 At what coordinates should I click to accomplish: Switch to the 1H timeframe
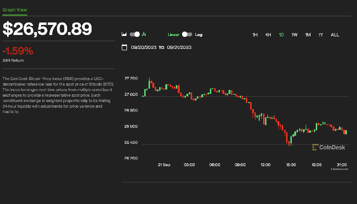pyautogui.click(x=255, y=34)
